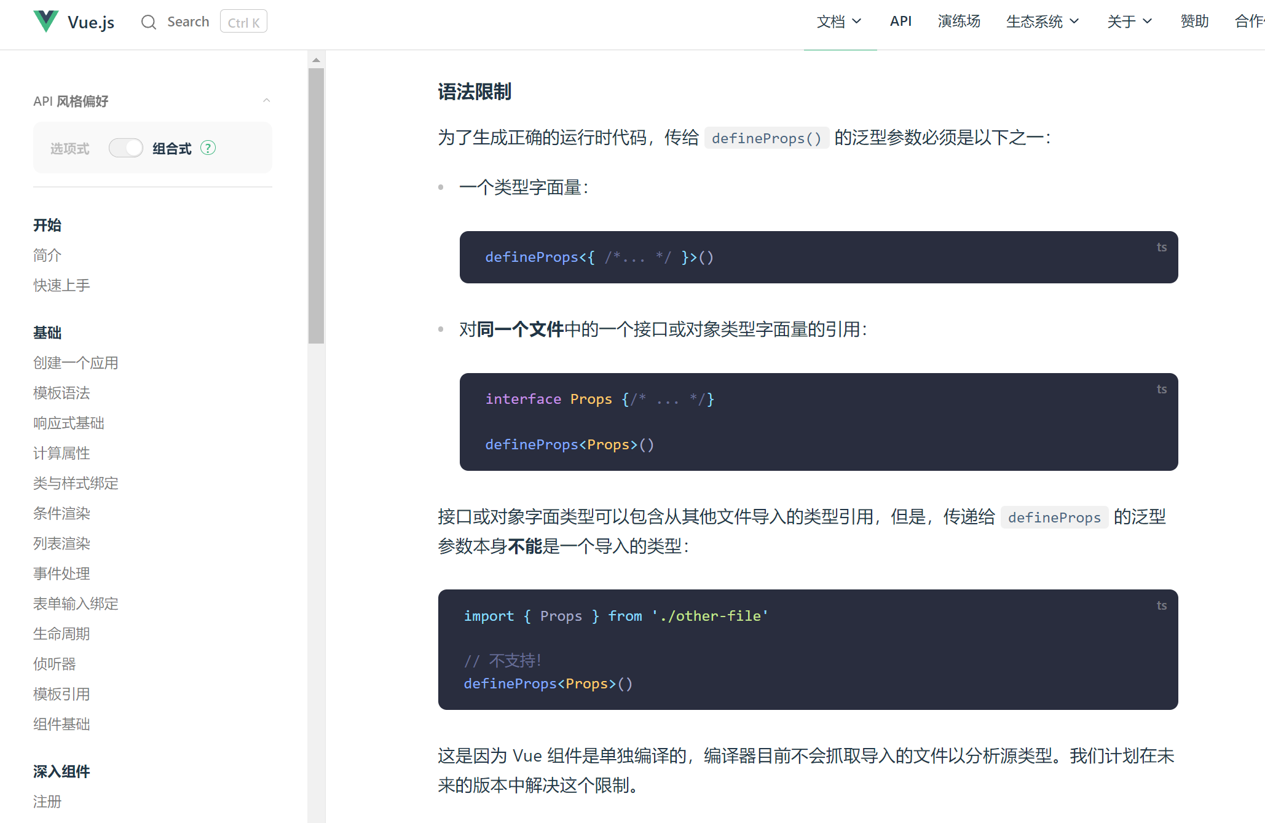
Task: Click the Vue.js logo icon
Action: pyautogui.click(x=46, y=22)
